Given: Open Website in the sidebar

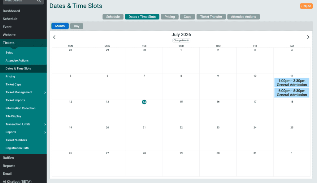Looking at the screenshot, I should coord(9,35).
